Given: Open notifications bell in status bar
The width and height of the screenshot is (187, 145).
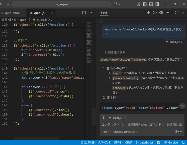Looking at the screenshot, I should coord(183,142).
